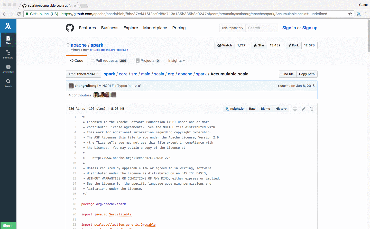Open file in GitHub Desktop icon
370x229 pixels.
pos(295,109)
